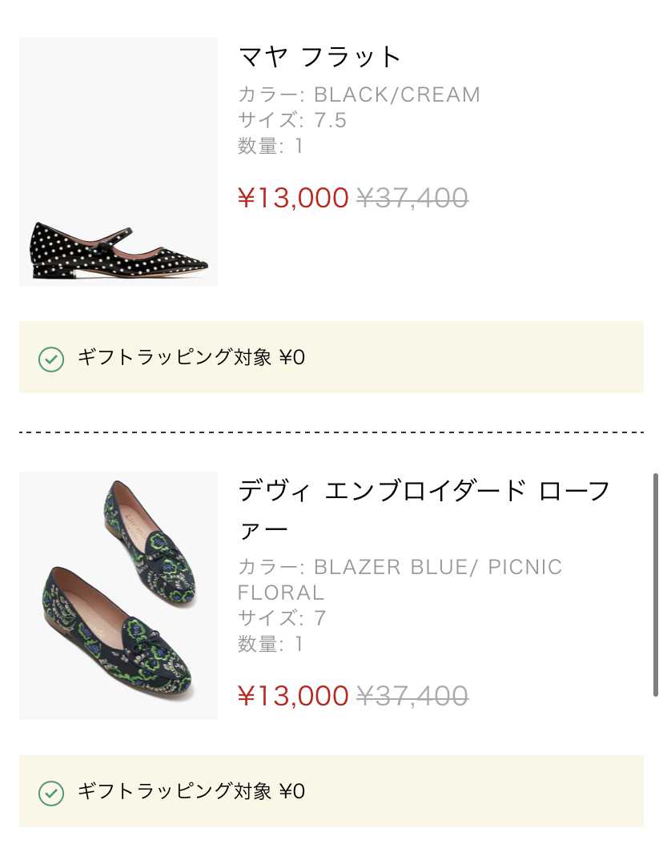Click the red ¥13,000 price of マヤ フラット
Image resolution: width=663 pixels, height=852 pixels.
(293, 198)
